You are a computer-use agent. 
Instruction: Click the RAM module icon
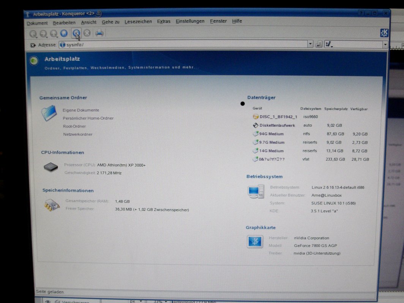point(52,205)
